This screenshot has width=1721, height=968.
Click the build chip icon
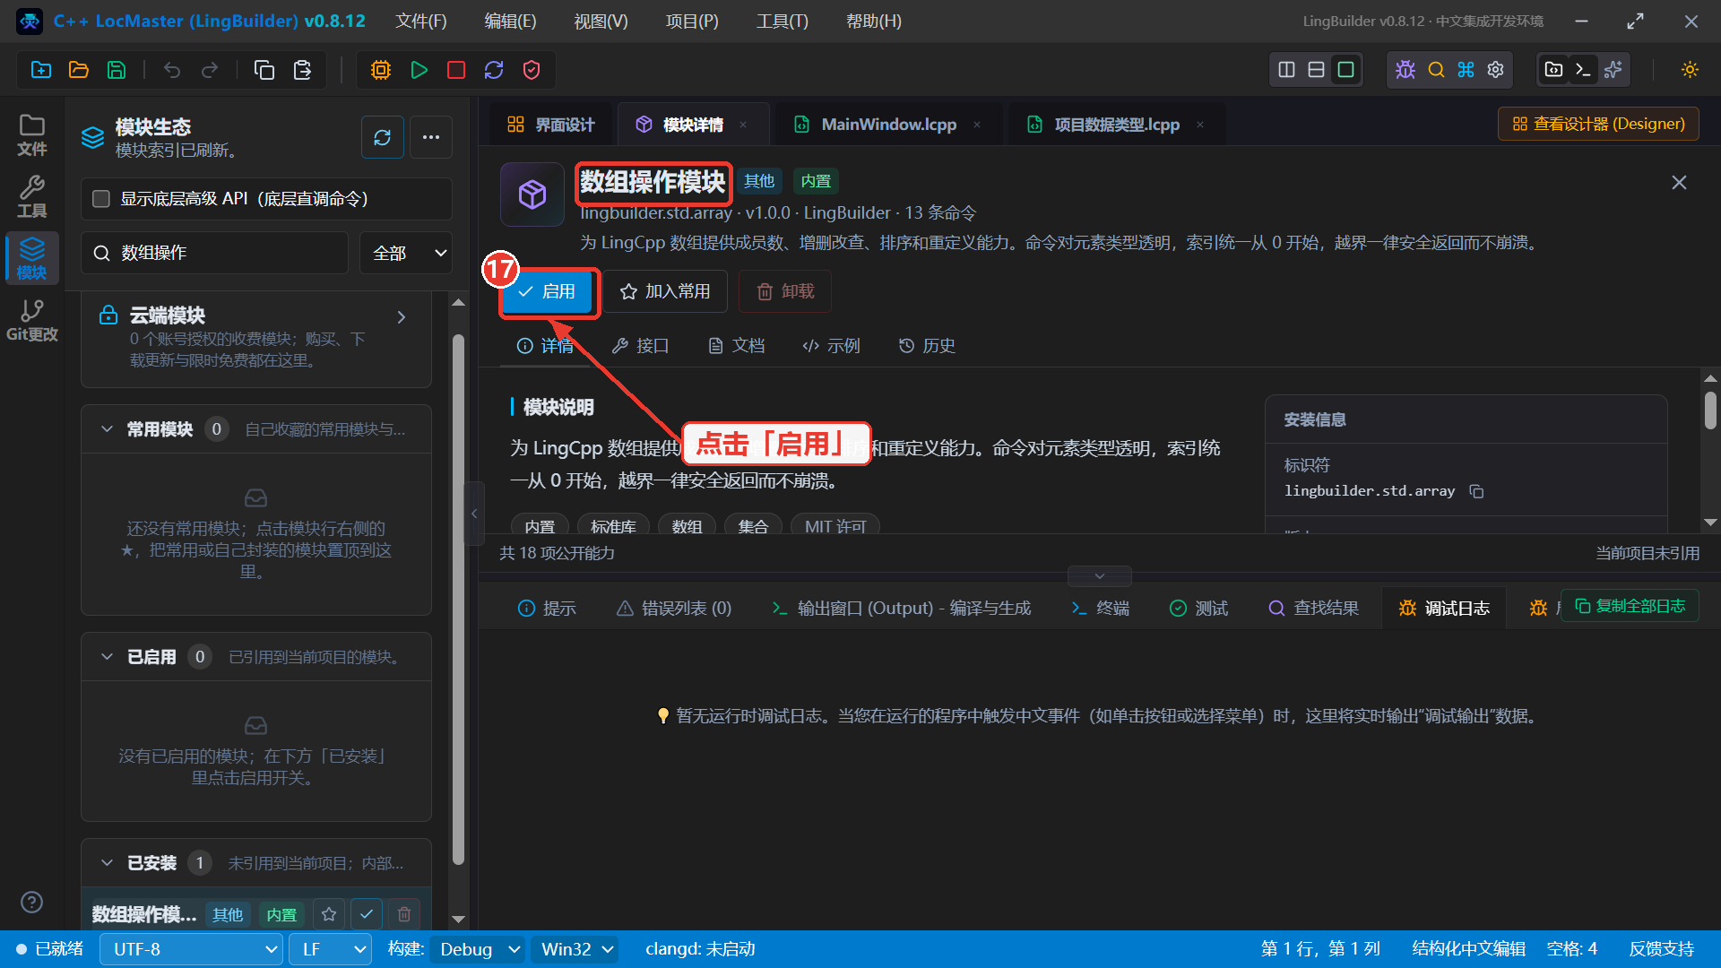pos(381,70)
